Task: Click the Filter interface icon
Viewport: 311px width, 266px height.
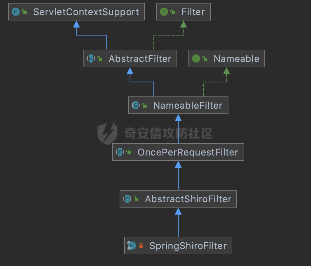Action: (164, 12)
